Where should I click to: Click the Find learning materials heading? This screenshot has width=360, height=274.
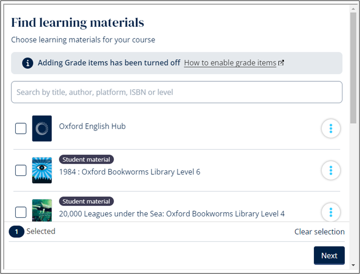click(78, 22)
